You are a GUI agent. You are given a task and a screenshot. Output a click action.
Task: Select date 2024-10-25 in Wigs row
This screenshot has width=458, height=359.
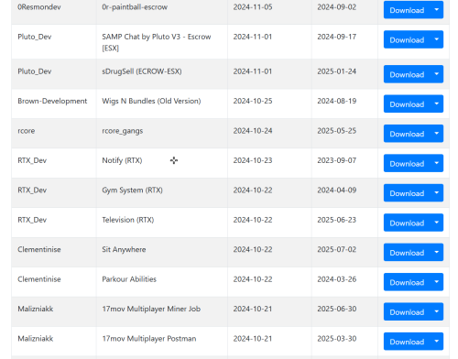pos(253,101)
